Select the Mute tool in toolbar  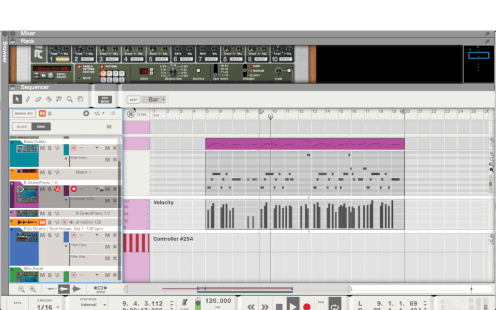[x=59, y=99]
